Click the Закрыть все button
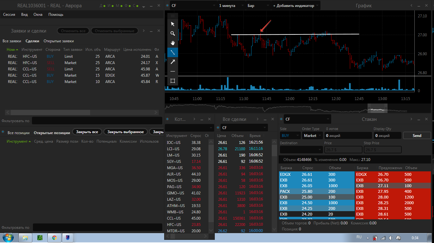This screenshot has height=243, width=434. [x=87, y=132]
